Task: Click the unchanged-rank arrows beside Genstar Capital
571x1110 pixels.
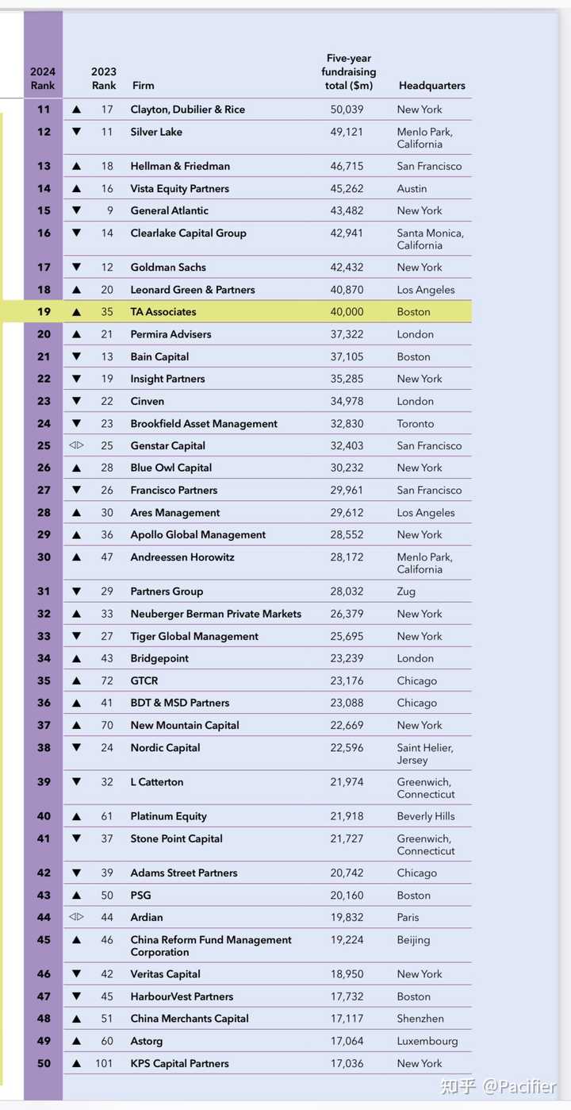Action: pos(76,445)
